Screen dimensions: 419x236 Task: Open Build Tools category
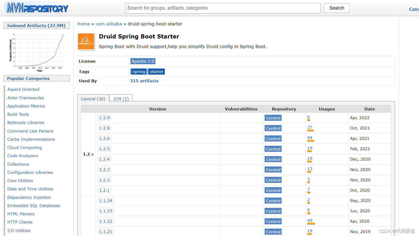click(x=18, y=114)
